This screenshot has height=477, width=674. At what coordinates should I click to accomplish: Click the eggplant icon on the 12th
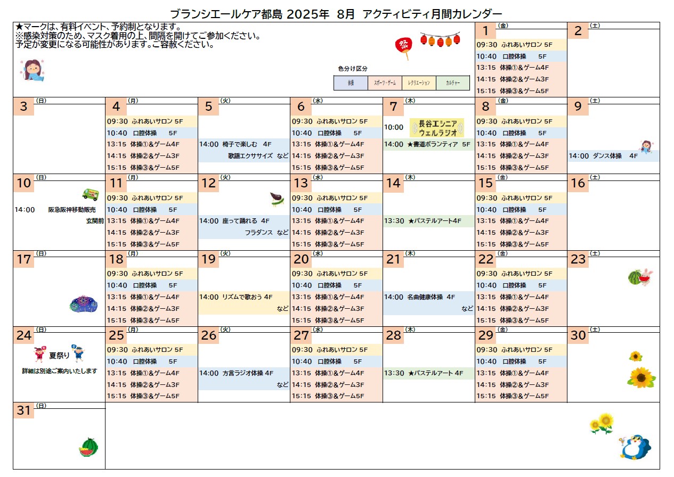click(x=277, y=199)
